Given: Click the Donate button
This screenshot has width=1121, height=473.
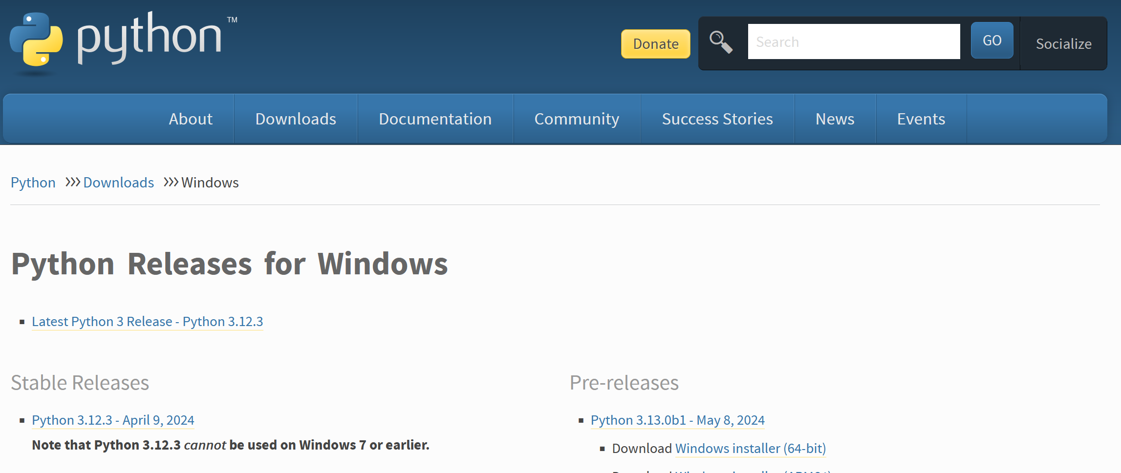Looking at the screenshot, I should (656, 44).
